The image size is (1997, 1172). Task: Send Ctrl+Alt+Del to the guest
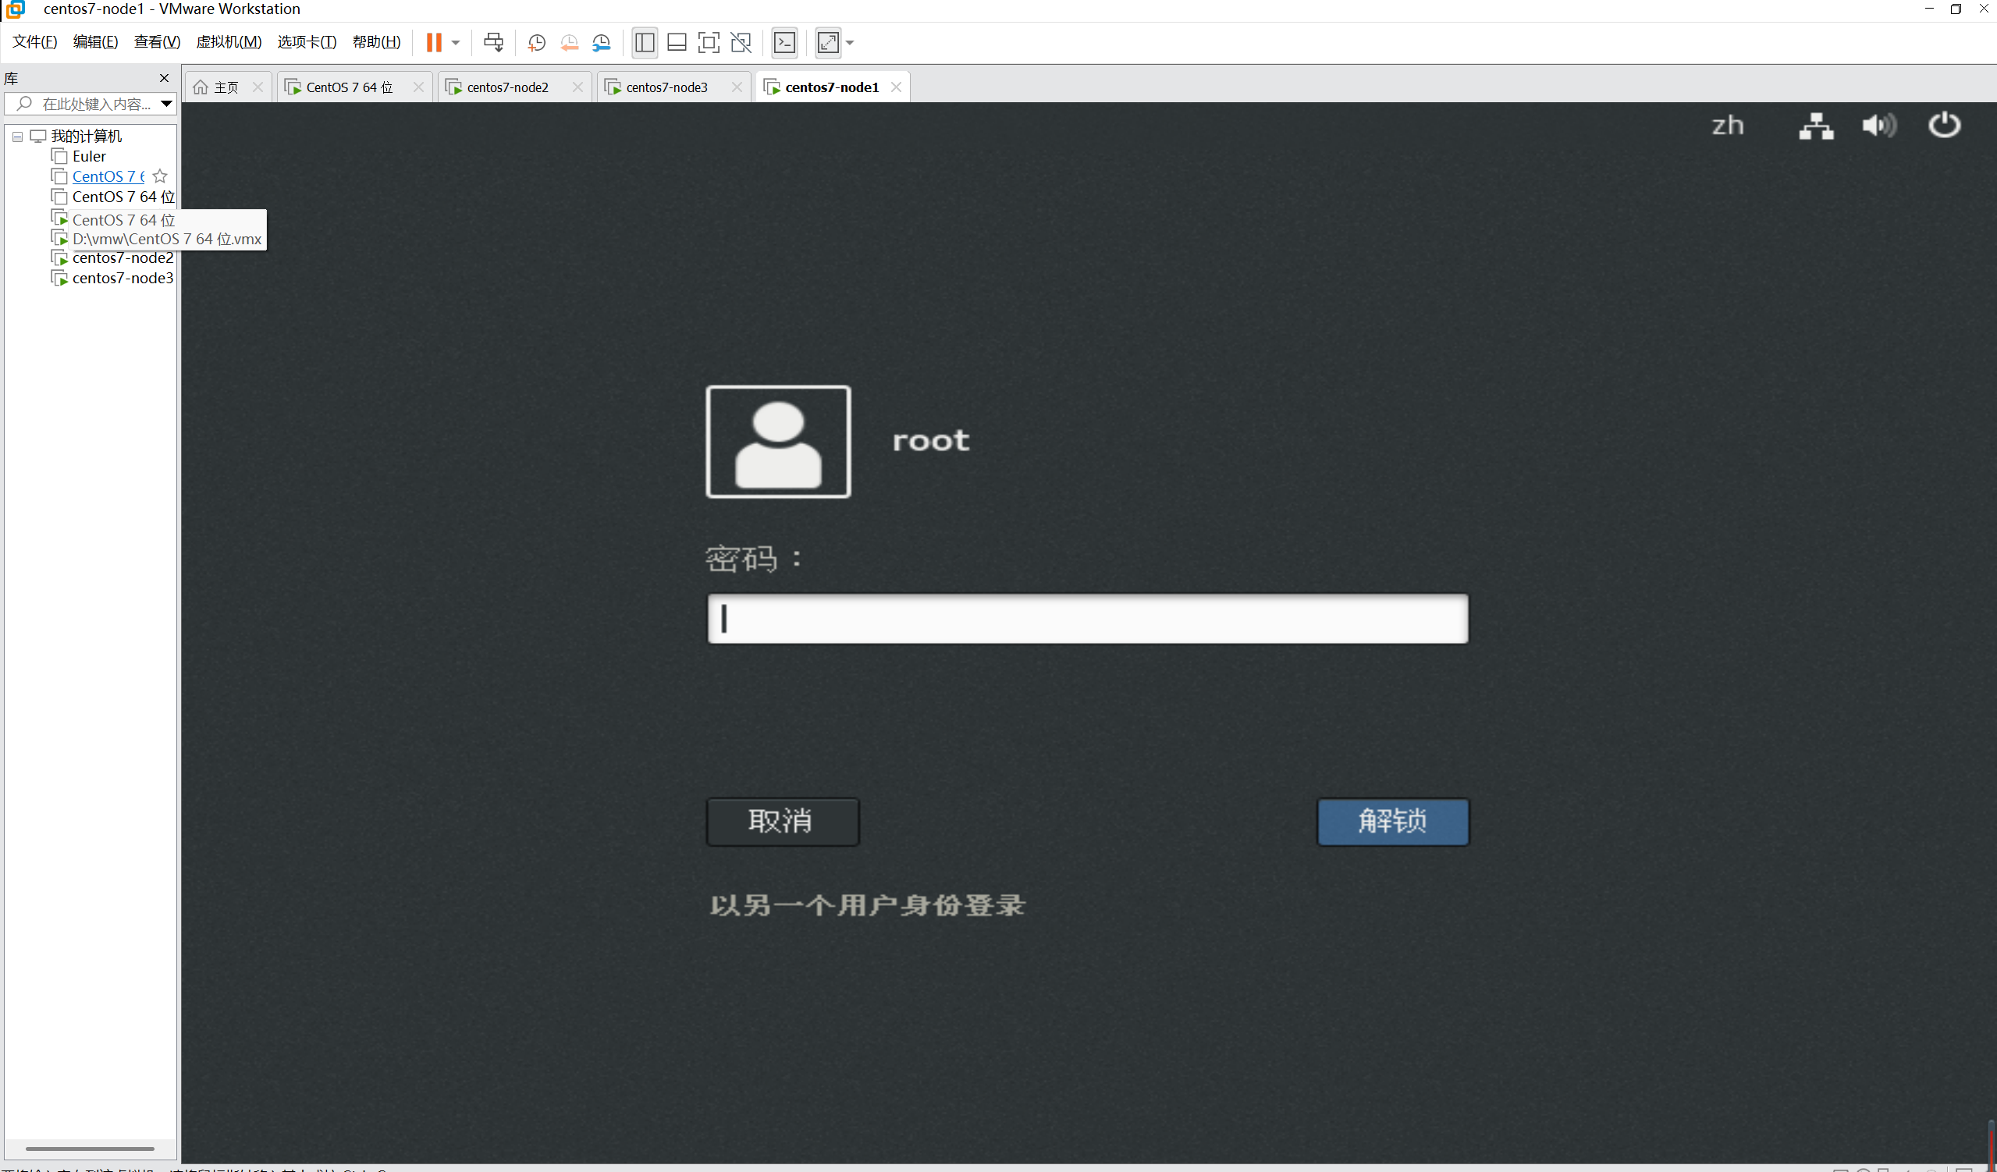click(493, 42)
